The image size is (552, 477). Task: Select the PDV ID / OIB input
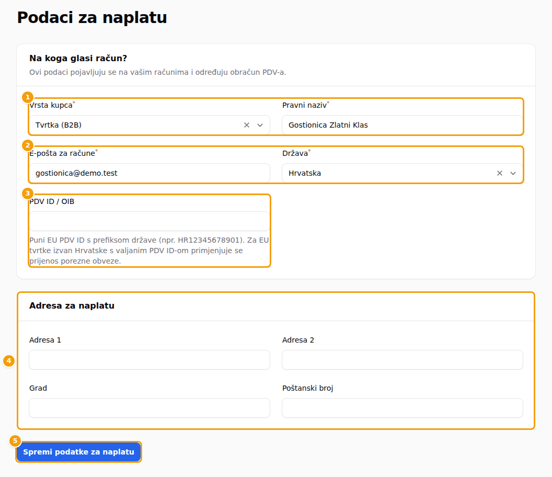(x=149, y=221)
